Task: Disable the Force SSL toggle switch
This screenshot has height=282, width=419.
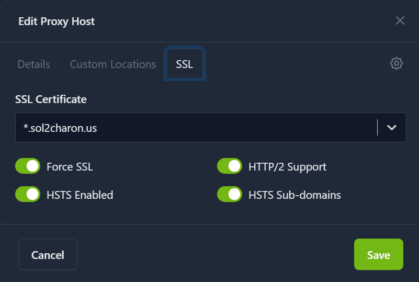Action: click(28, 166)
